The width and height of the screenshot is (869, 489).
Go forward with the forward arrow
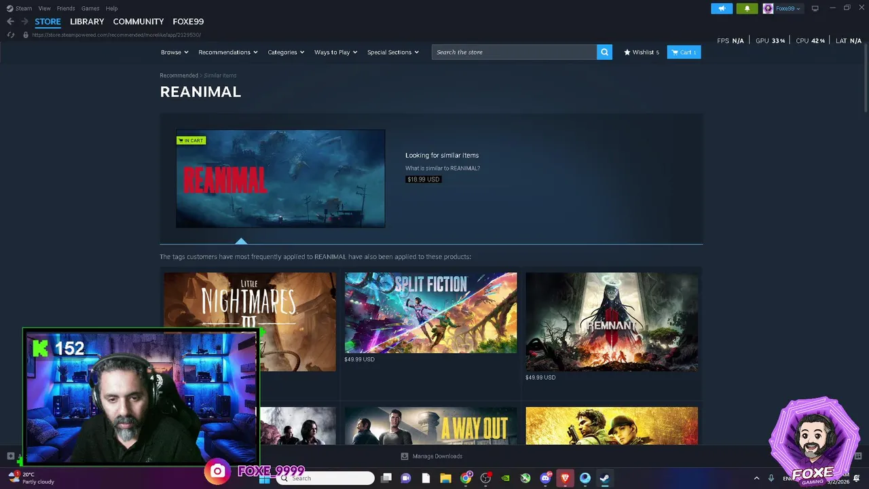(24, 22)
